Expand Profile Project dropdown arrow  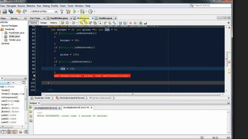click(x=95, y=11)
